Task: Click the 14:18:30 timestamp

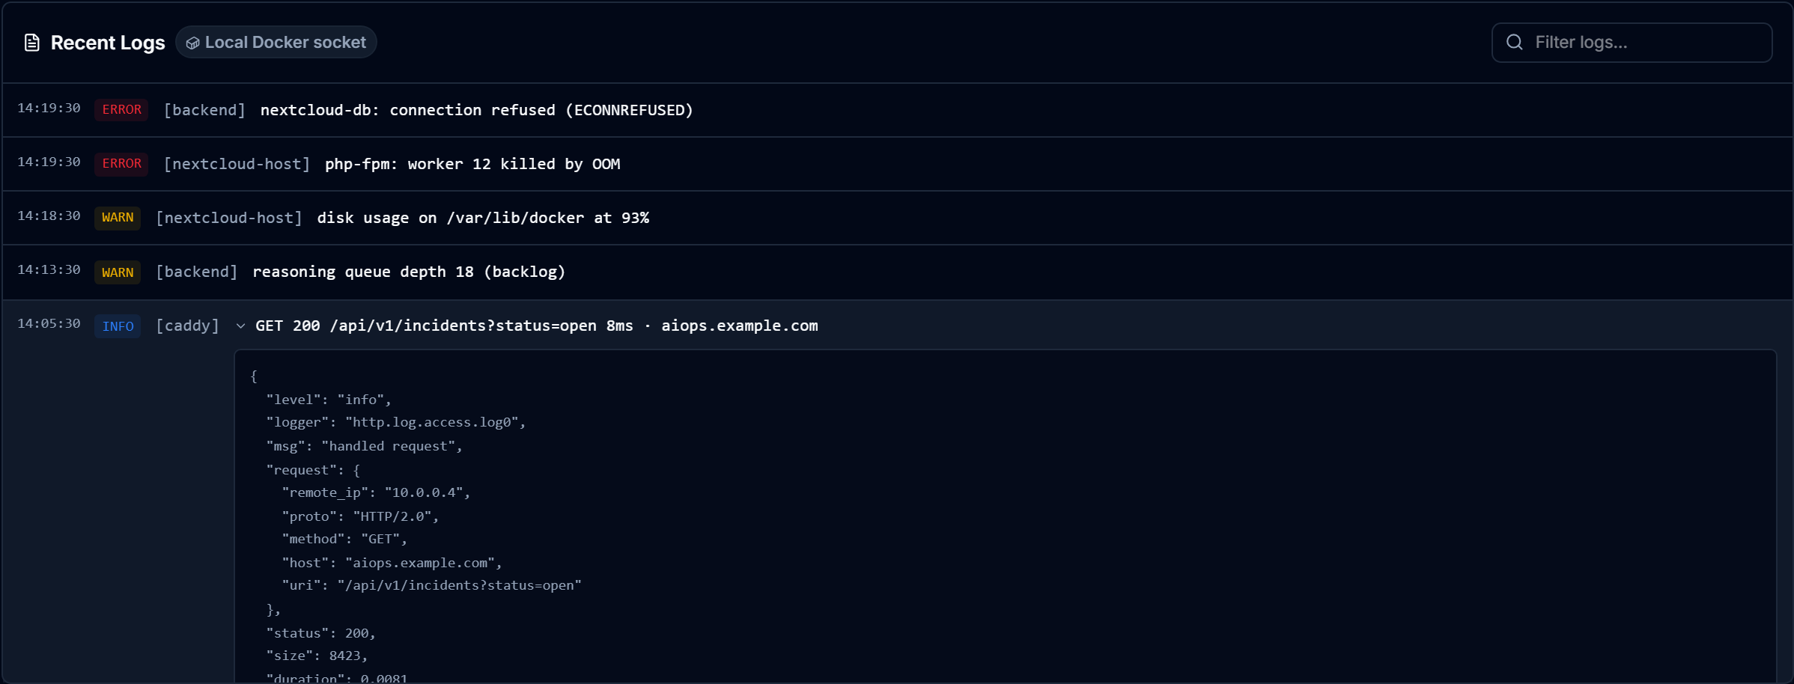Action: 49,216
